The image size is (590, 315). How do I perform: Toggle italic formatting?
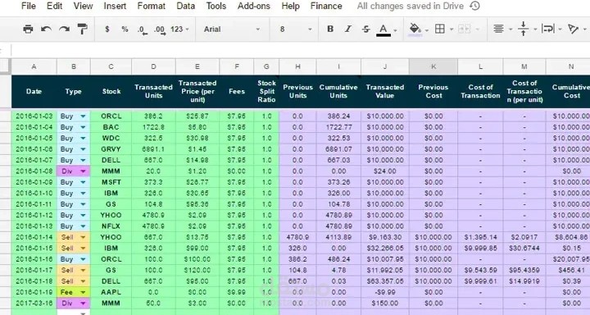point(348,29)
